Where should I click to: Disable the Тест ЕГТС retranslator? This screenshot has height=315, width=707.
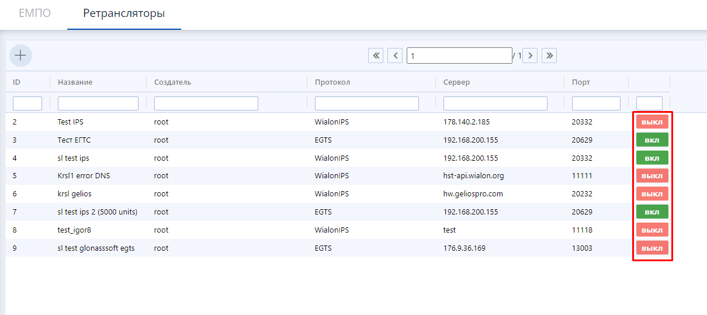(x=652, y=140)
